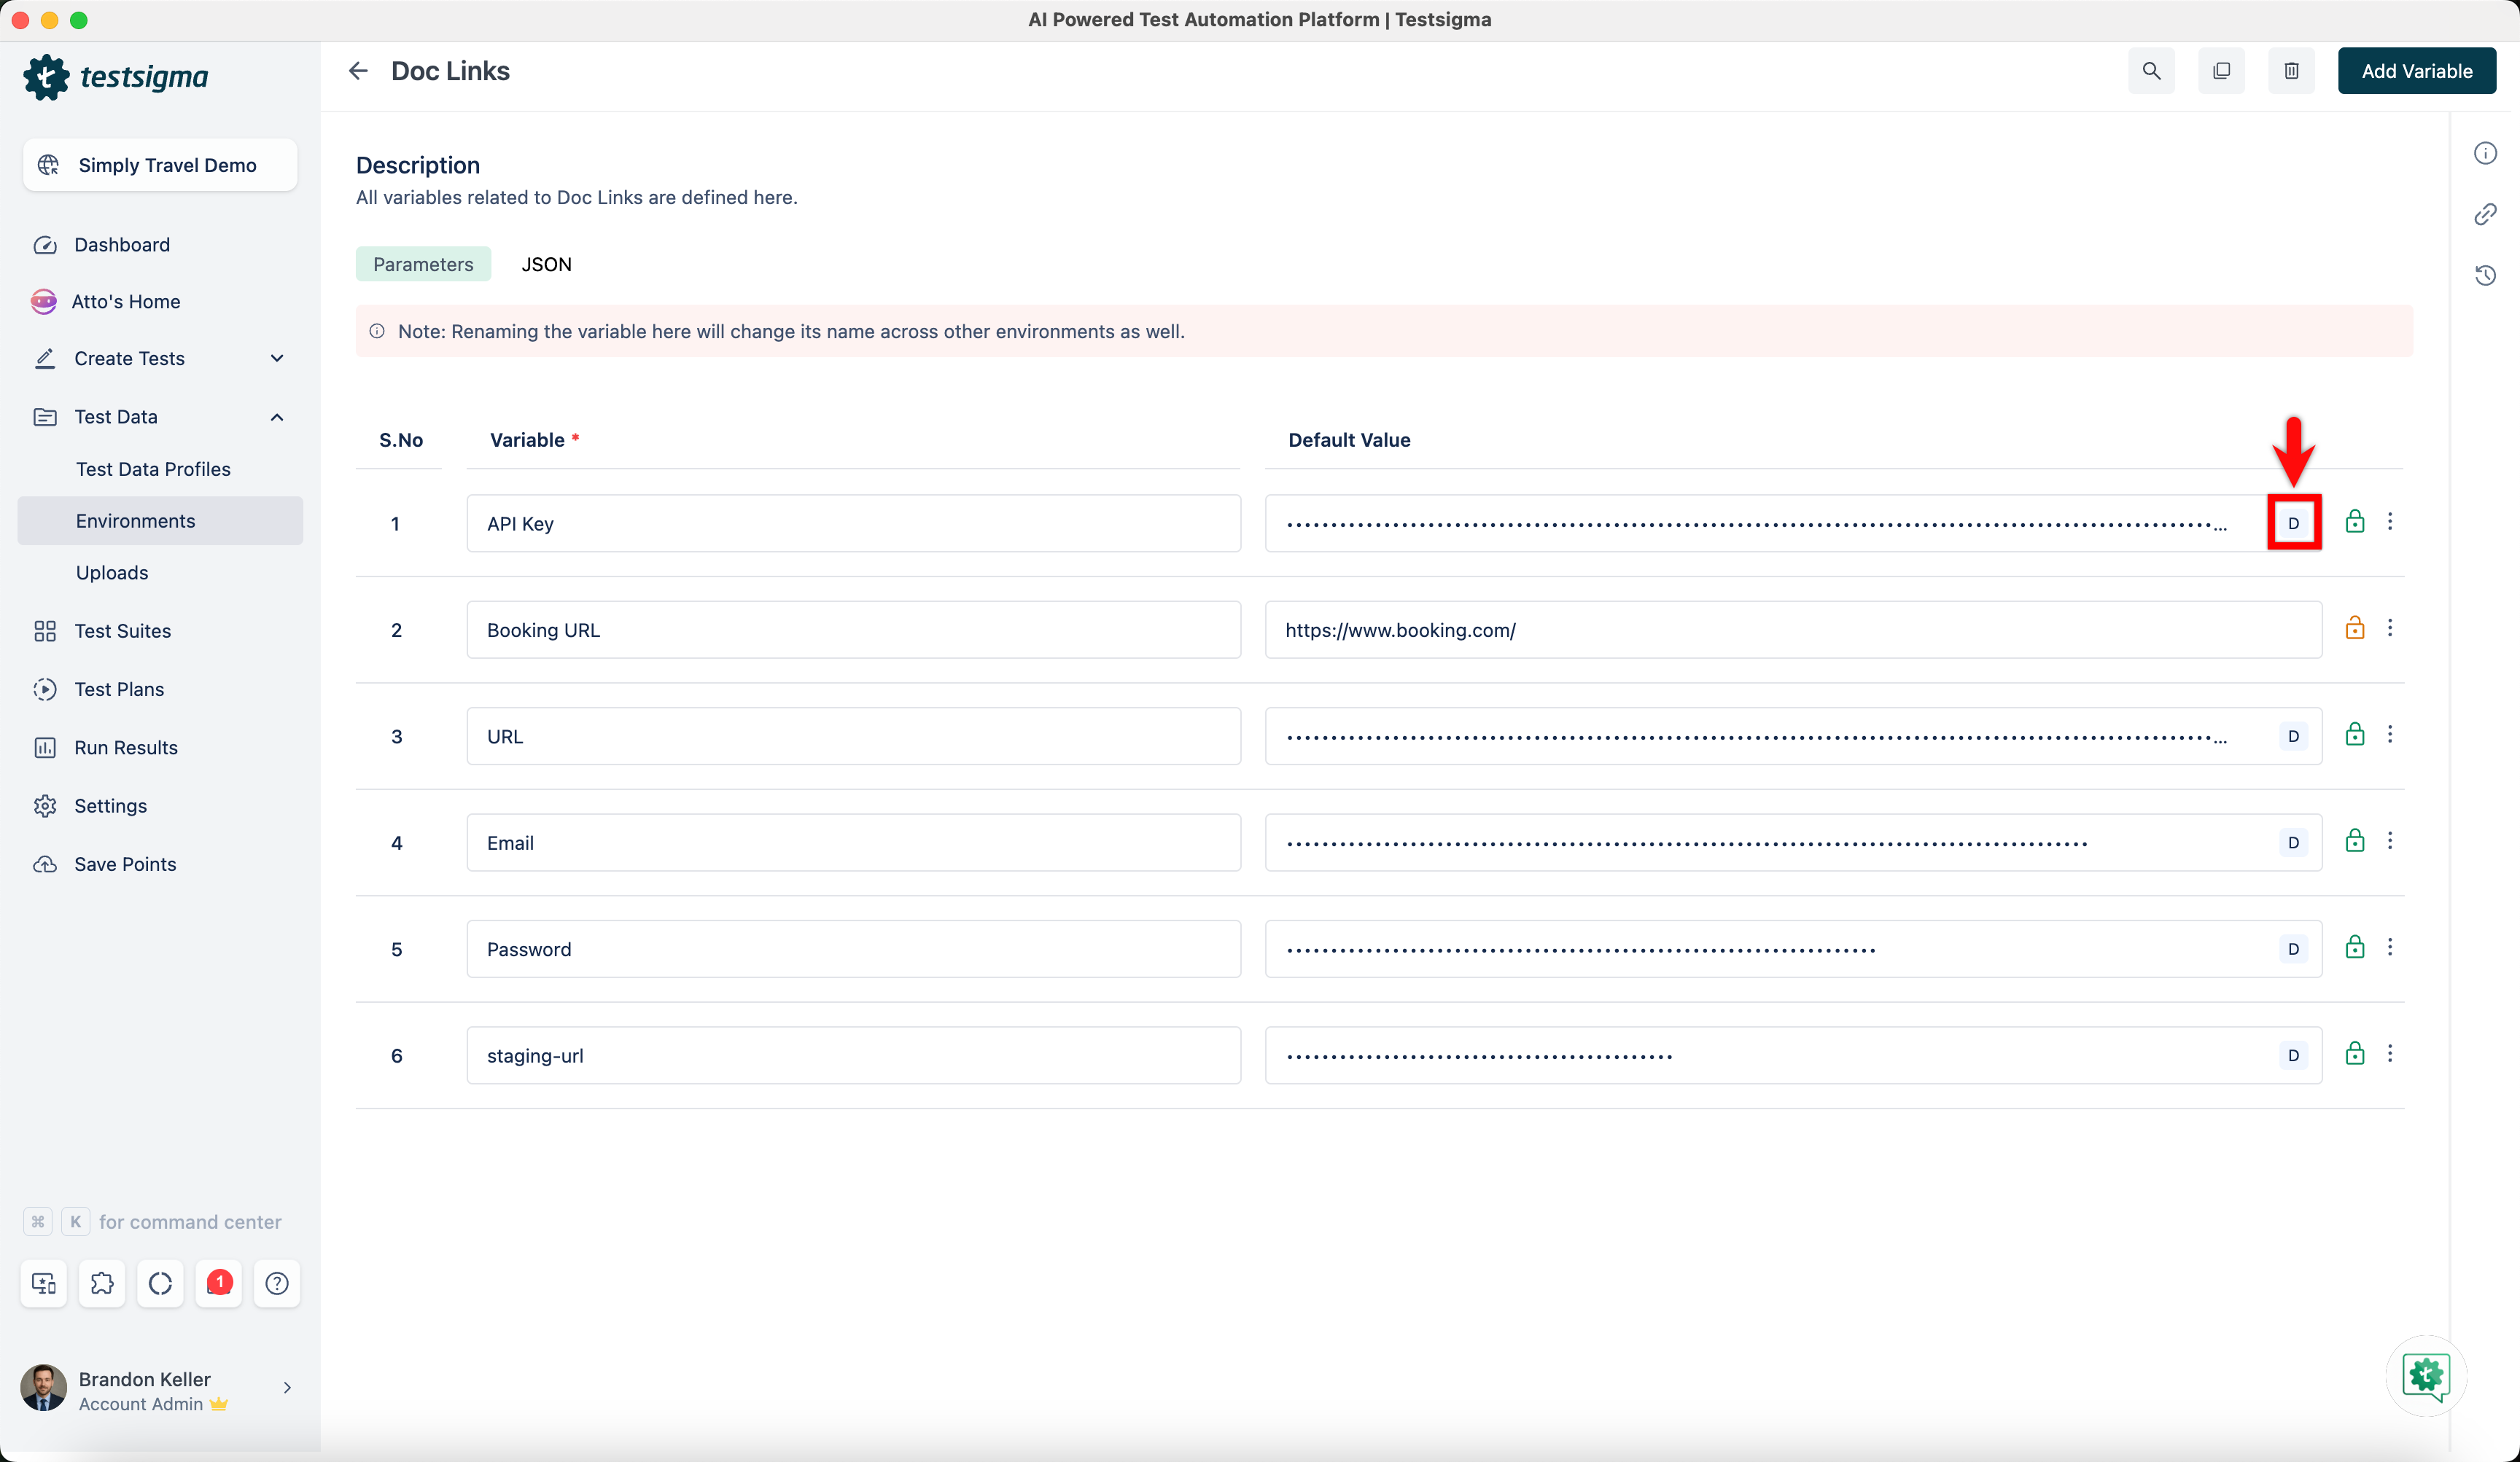
Task: Click the staging-url variable name field
Action: pyautogui.click(x=853, y=1055)
